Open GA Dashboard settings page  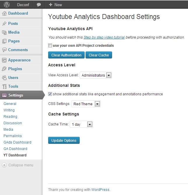[x=15, y=149]
